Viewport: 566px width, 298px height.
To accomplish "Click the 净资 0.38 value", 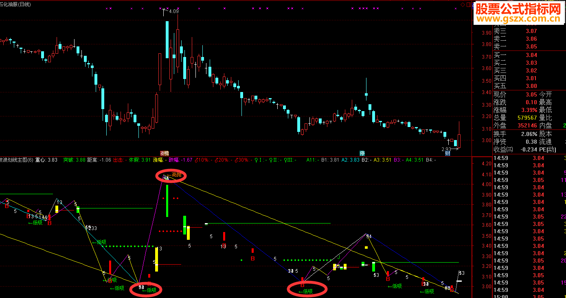I will tap(531, 142).
